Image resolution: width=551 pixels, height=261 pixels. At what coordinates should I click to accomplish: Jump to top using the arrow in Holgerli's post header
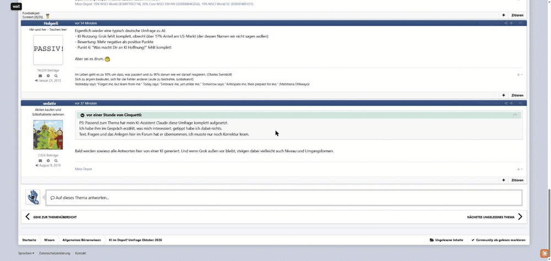coord(511,23)
